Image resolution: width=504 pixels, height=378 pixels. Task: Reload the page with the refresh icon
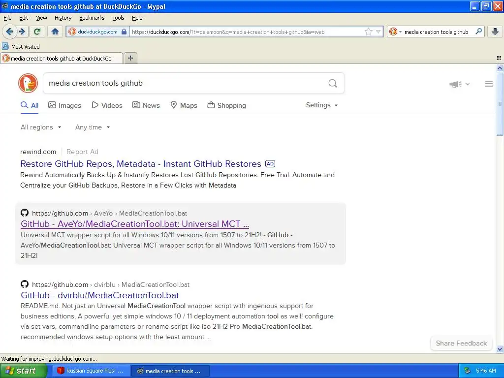click(x=37, y=31)
